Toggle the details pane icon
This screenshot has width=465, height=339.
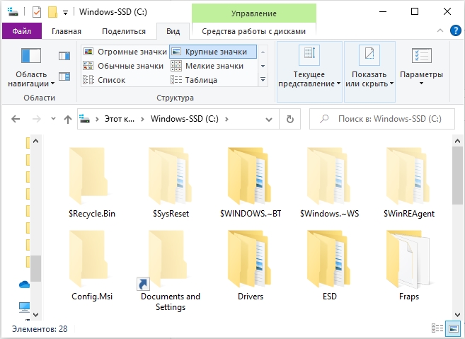[64, 76]
